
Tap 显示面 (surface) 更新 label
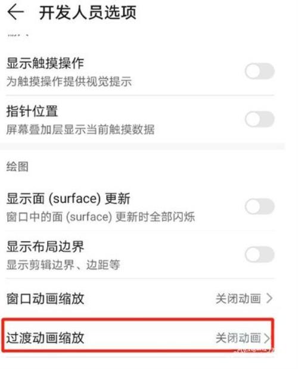click(68, 198)
